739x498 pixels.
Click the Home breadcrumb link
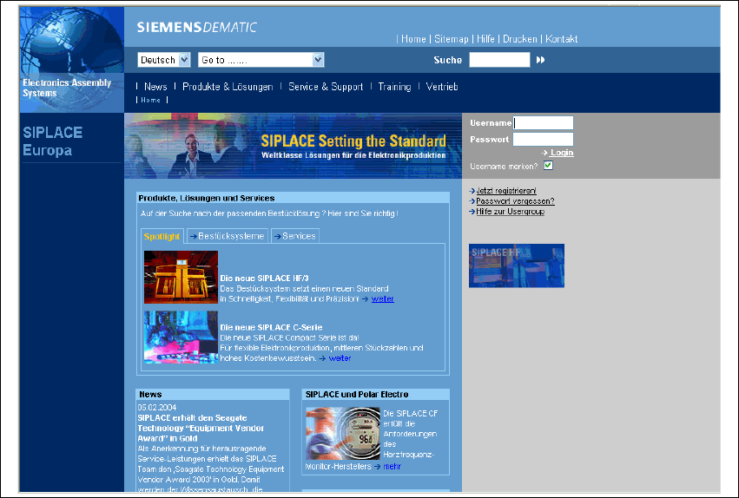tap(151, 100)
